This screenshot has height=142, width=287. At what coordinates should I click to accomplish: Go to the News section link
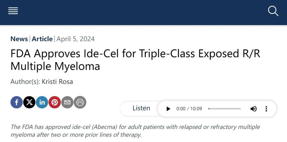pyautogui.click(x=19, y=39)
